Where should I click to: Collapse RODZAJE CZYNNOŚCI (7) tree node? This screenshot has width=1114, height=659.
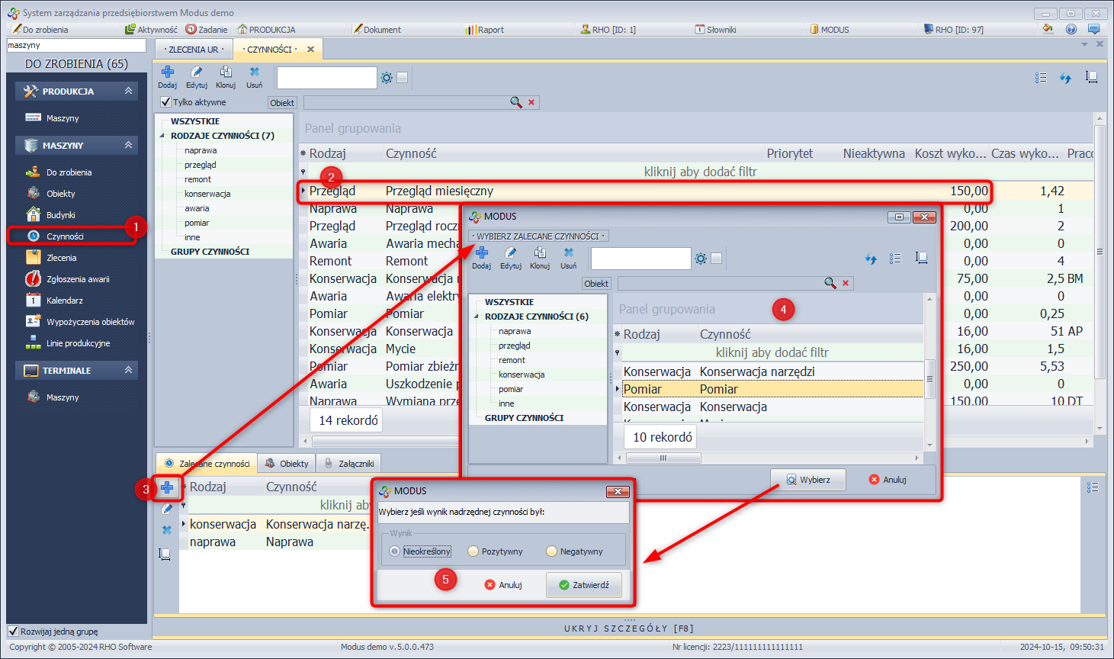tap(162, 136)
